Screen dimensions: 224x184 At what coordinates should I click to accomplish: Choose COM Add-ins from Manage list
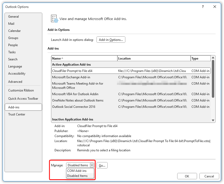pyautogui.click(x=80, y=171)
